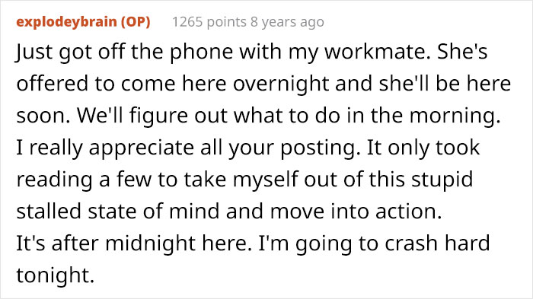Click the word morning in the comment
The height and width of the screenshot is (299, 533).
[x=455, y=116]
